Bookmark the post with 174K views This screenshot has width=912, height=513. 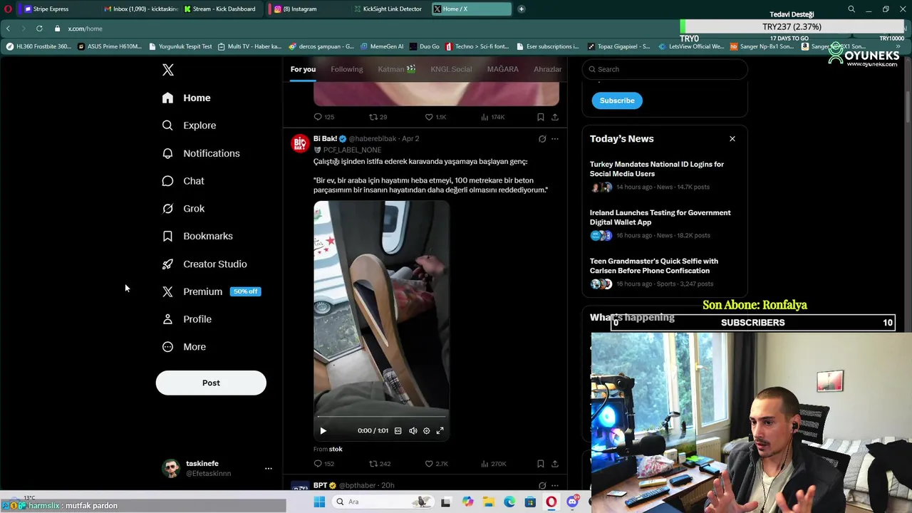[540, 117]
